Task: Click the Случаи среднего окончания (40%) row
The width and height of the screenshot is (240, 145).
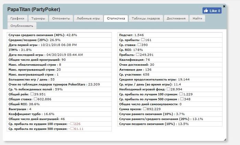Action: click(59, 35)
